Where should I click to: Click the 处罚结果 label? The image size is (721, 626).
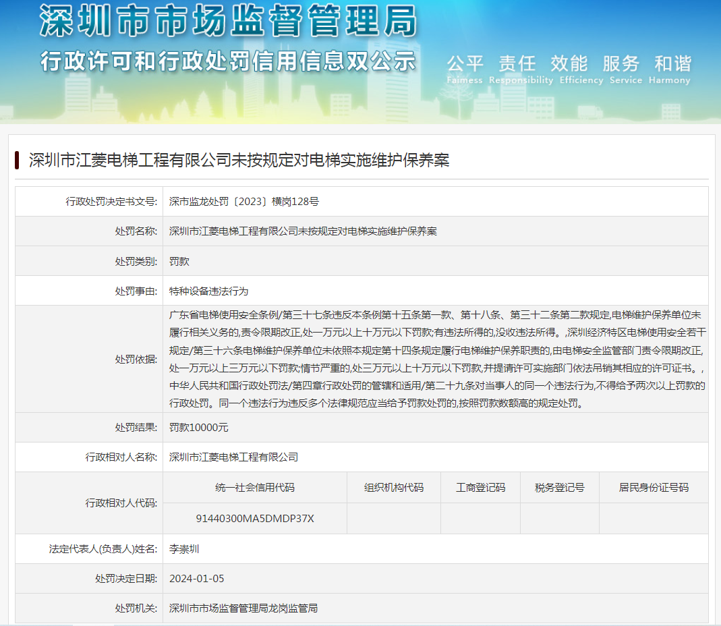pyautogui.click(x=136, y=427)
